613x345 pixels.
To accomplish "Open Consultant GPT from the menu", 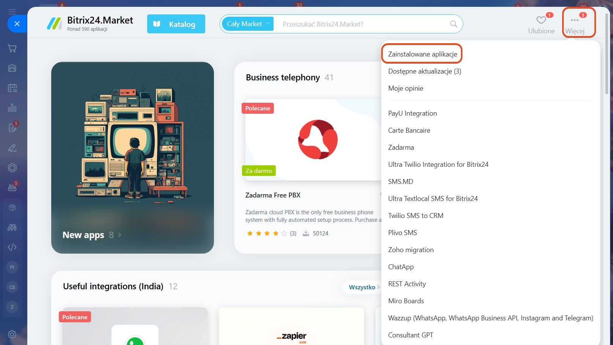I will 410,335.
